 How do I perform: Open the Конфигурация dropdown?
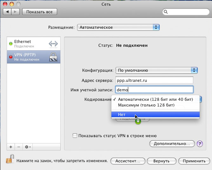tap(156, 70)
